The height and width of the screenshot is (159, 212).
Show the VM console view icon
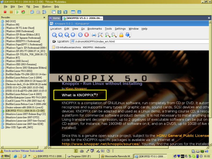[79, 12]
